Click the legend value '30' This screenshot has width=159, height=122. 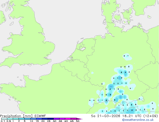[x=54, y=121]
